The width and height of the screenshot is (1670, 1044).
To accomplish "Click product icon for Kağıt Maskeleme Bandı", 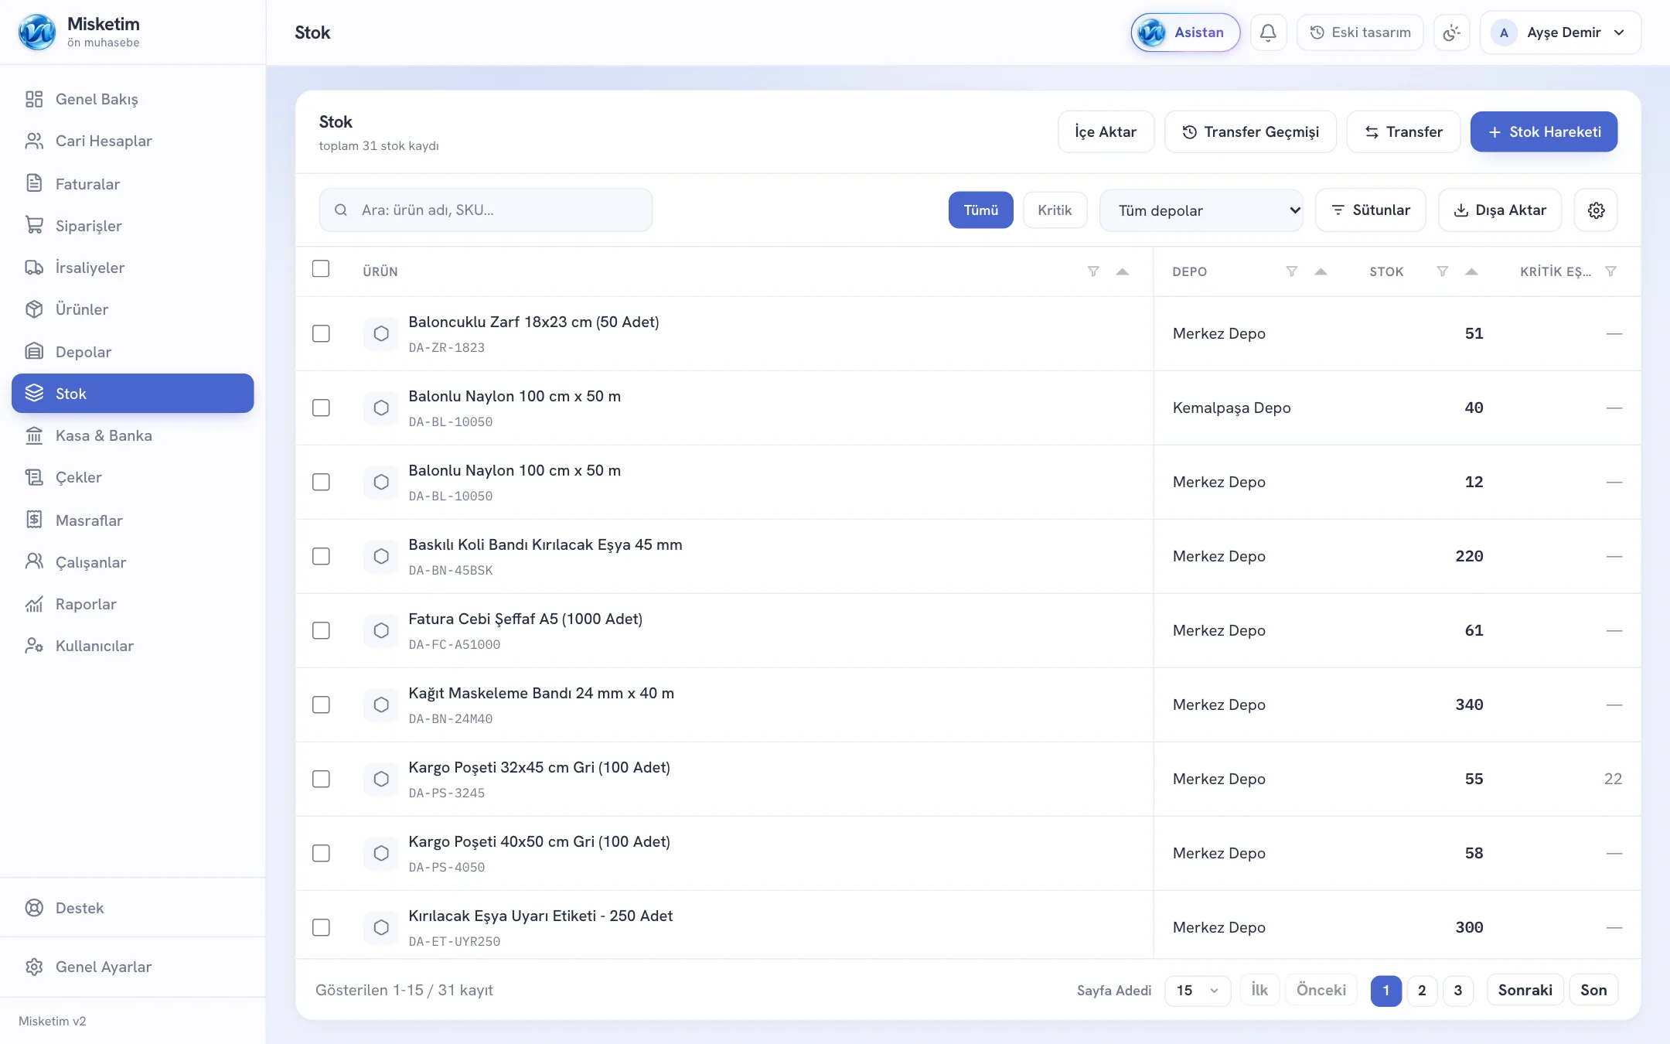I will tap(381, 705).
